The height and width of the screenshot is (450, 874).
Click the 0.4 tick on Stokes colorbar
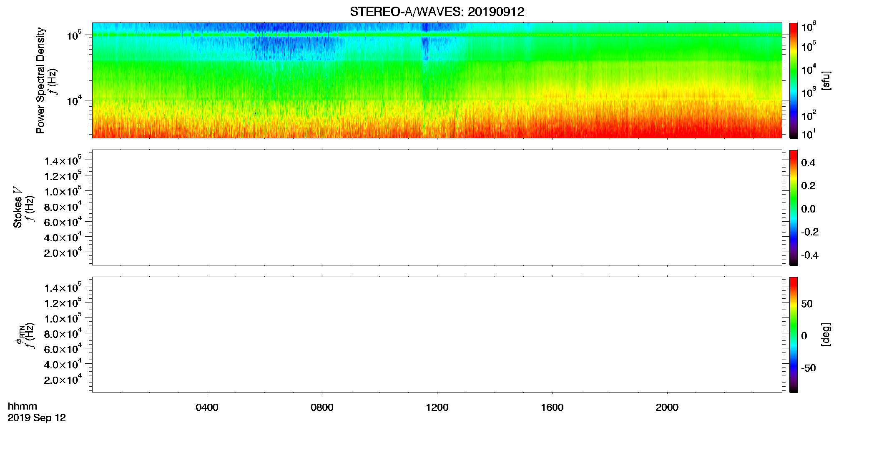pyautogui.click(x=808, y=163)
